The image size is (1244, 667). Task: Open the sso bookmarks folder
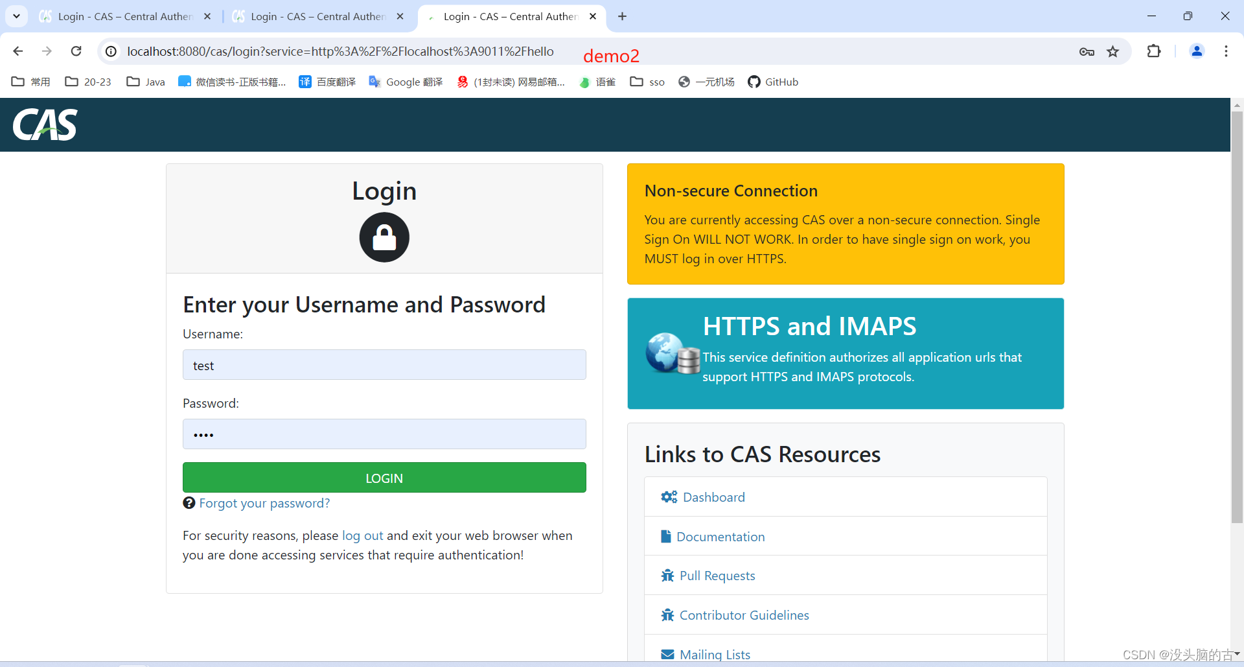(647, 82)
